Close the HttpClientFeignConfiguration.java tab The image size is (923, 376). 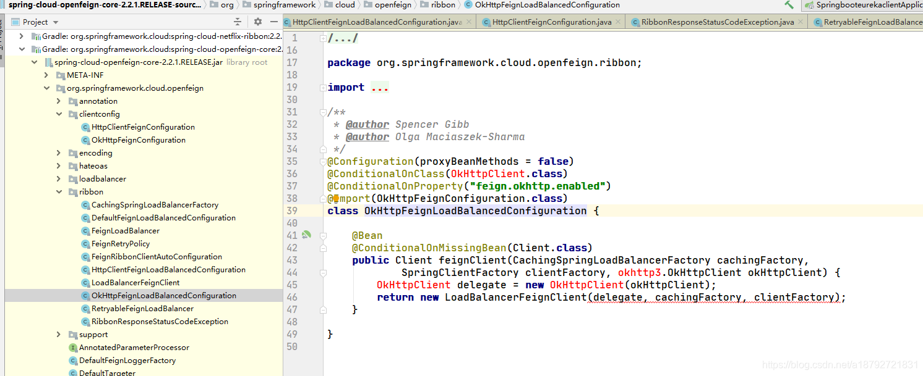pyautogui.click(x=619, y=22)
